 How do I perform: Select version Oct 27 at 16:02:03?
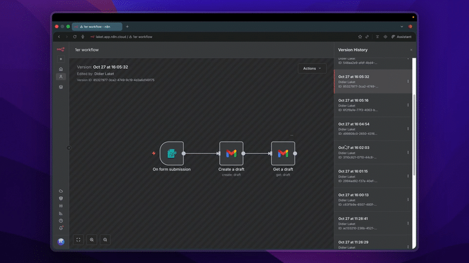[x=373, y=152]
